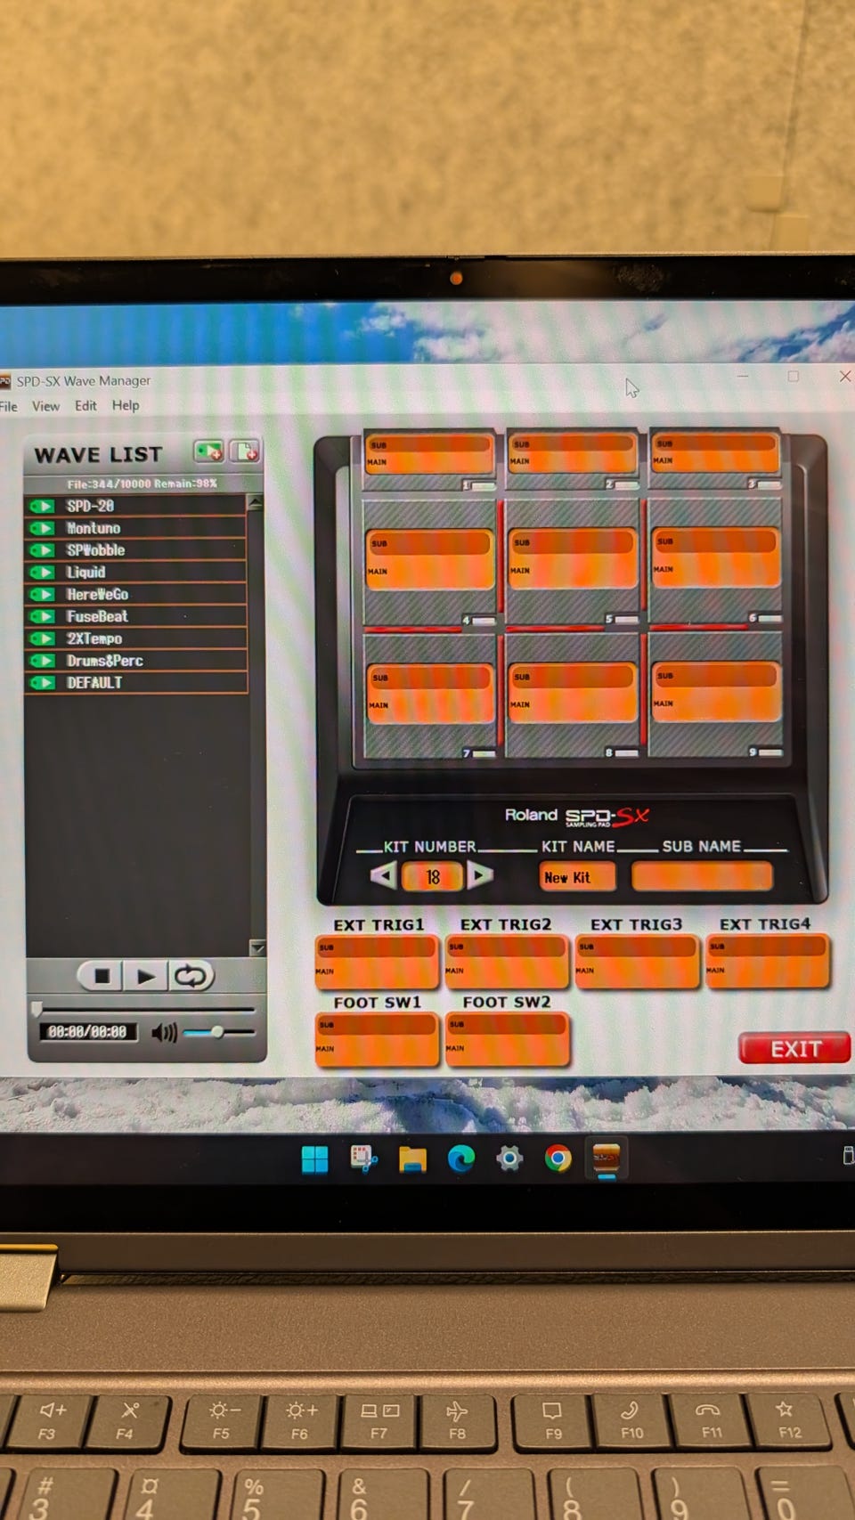Click the wave list scroll up arrow

(x=256, y=503)
